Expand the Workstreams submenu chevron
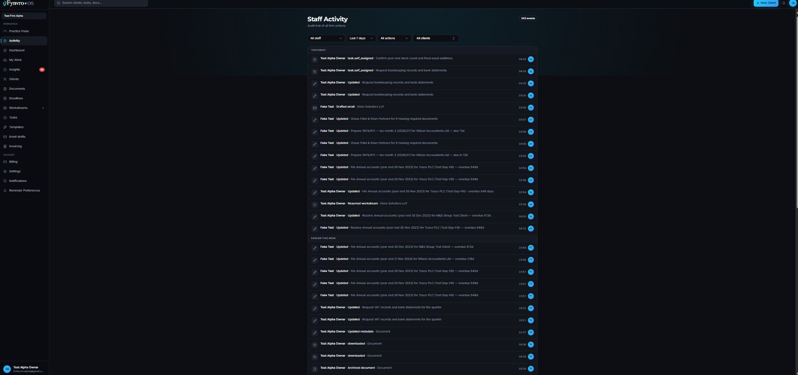The image size is (798, 375). (43, 108)
